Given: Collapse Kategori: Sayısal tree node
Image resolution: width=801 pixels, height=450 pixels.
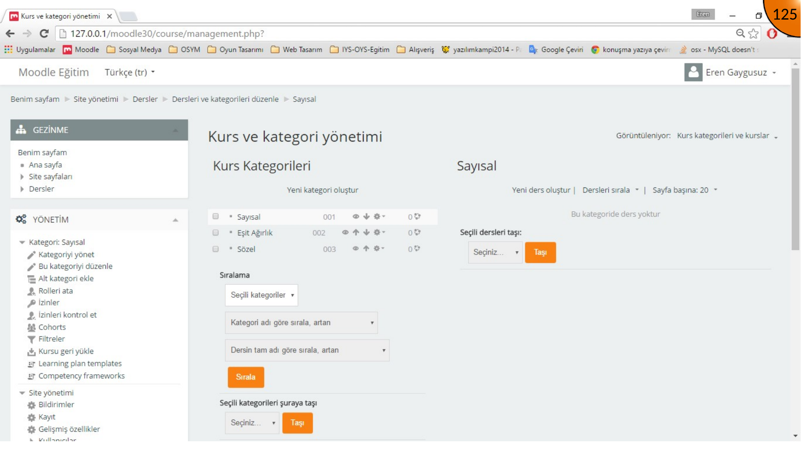Looking at the screenshot, I should tap(22, 242).
